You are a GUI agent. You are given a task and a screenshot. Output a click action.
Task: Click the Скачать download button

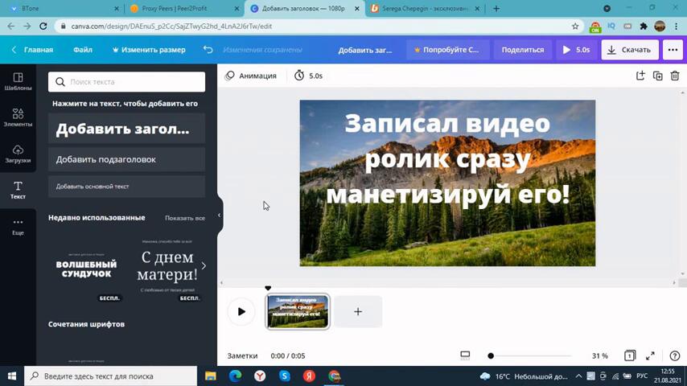click(629, 50)
